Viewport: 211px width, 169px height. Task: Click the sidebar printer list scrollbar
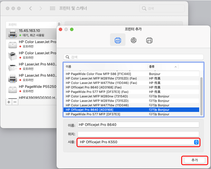[59, 24]
